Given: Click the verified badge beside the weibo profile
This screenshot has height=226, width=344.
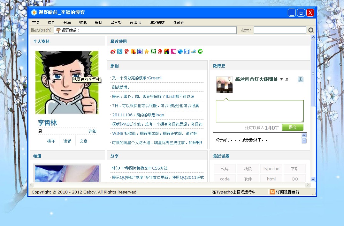Looking at the screenshot, I should tap(300, 79).
